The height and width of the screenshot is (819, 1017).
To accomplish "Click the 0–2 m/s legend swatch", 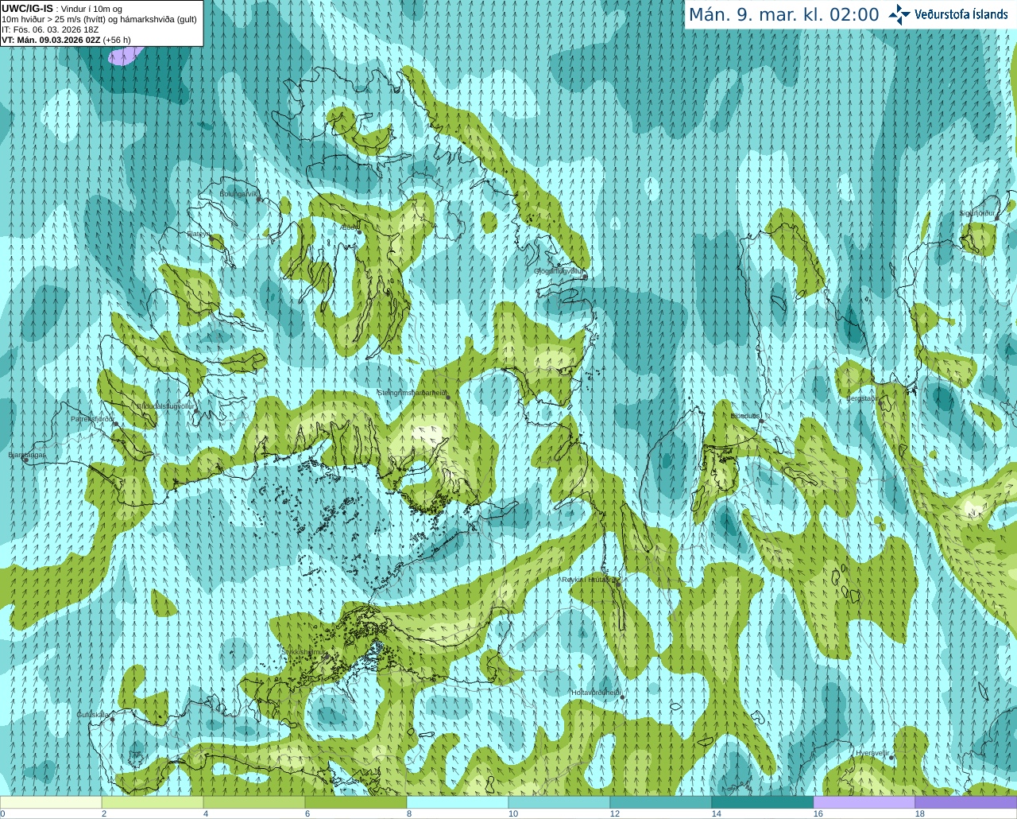I will 51,802.
